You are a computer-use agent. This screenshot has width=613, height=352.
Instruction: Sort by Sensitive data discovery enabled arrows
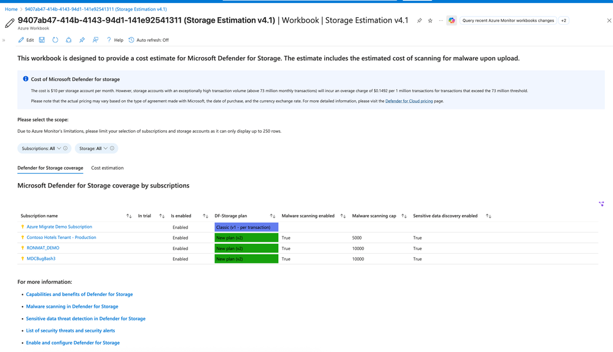(x=488, y=216)
